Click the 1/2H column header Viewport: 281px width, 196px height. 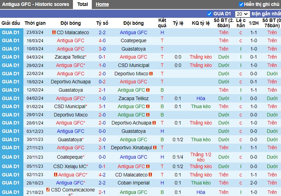point(253,23)
